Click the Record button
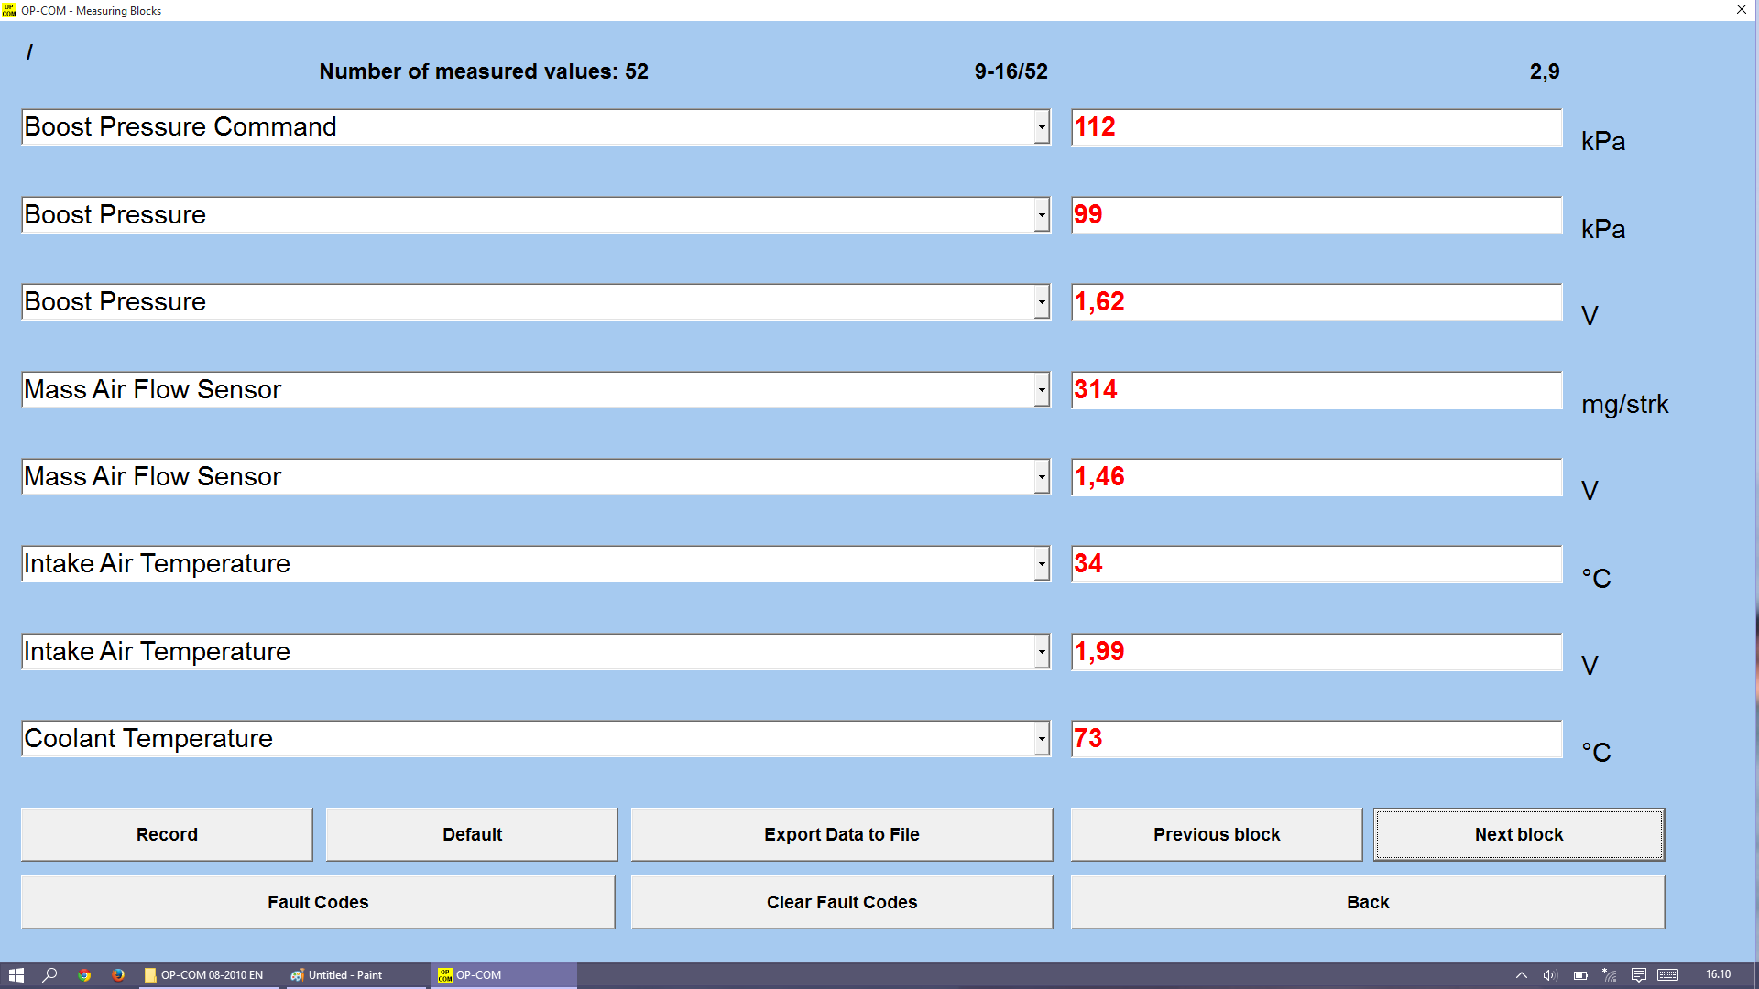 point(167,834)
